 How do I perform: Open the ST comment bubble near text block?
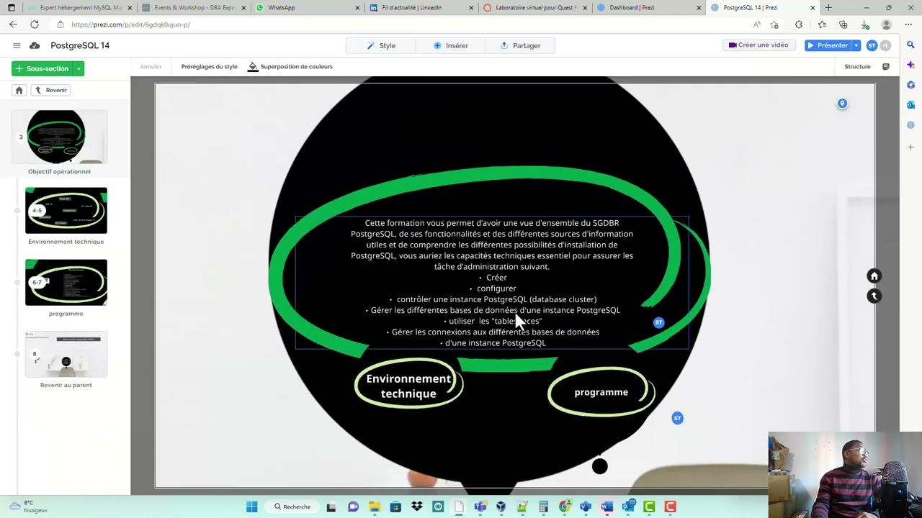658,322
